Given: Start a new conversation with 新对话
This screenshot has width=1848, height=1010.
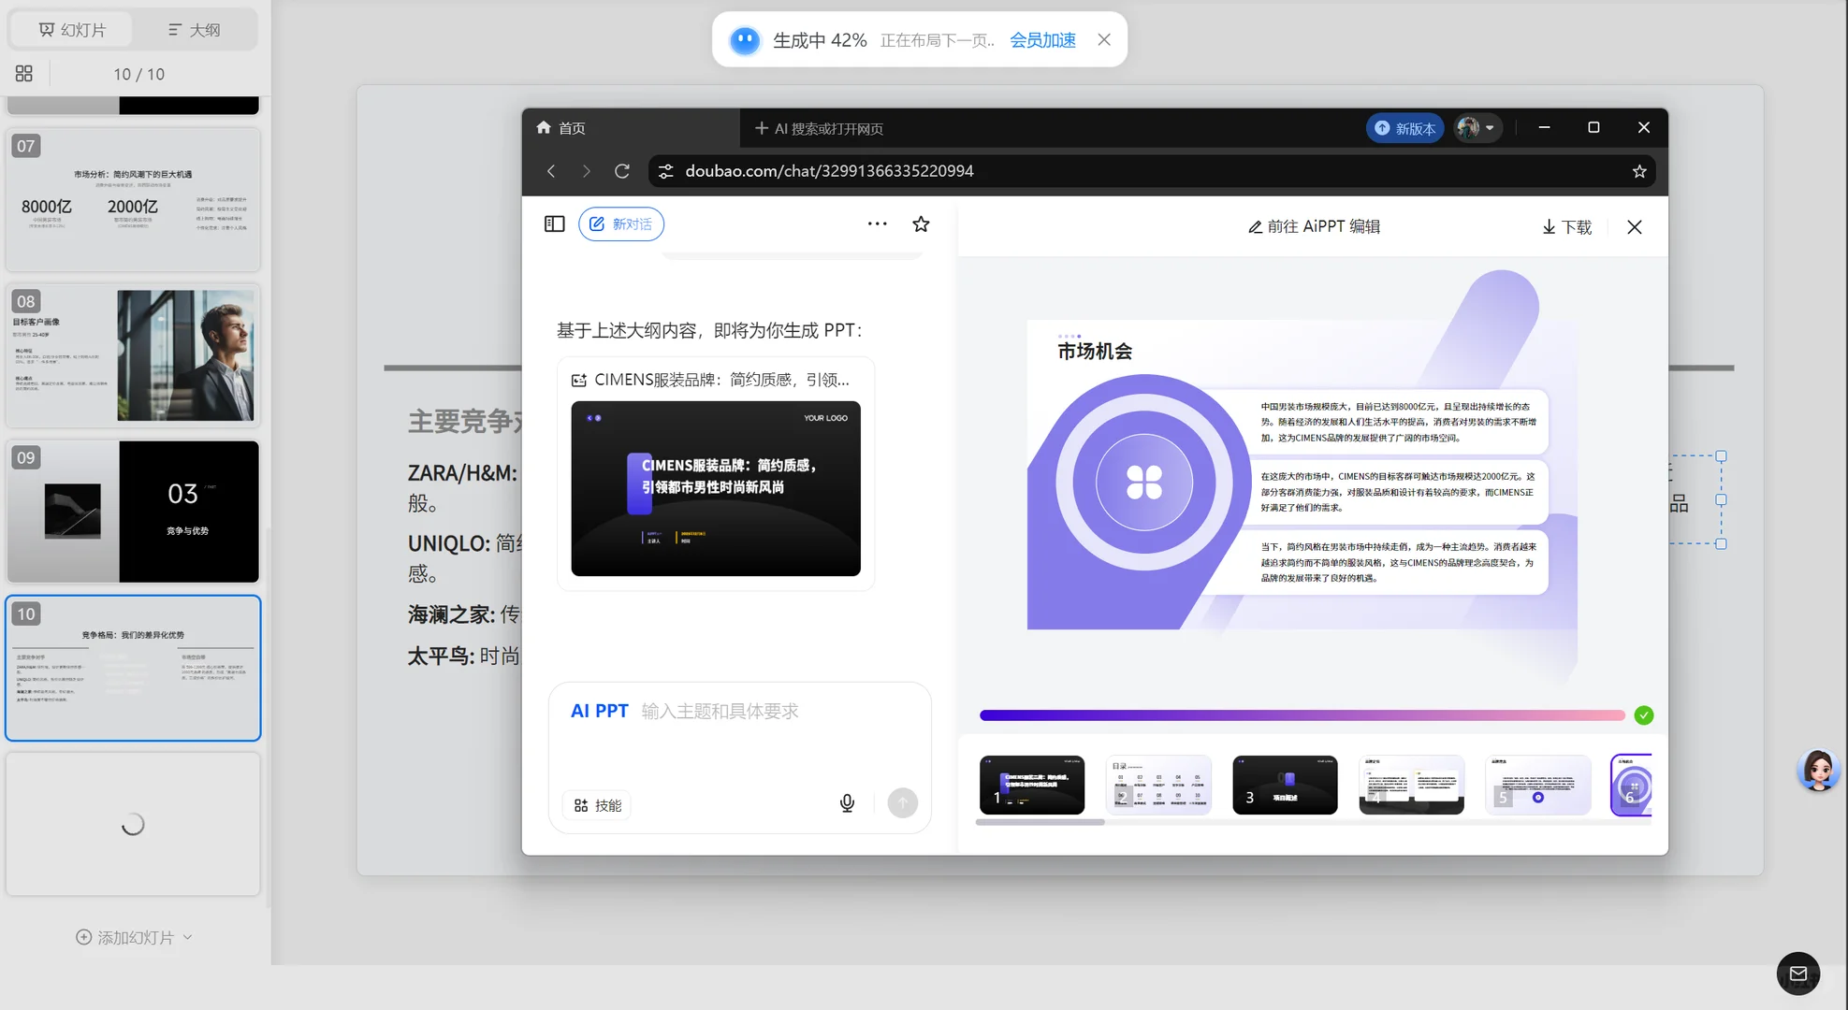Looking at the screenshot, I should click(621, 224).
